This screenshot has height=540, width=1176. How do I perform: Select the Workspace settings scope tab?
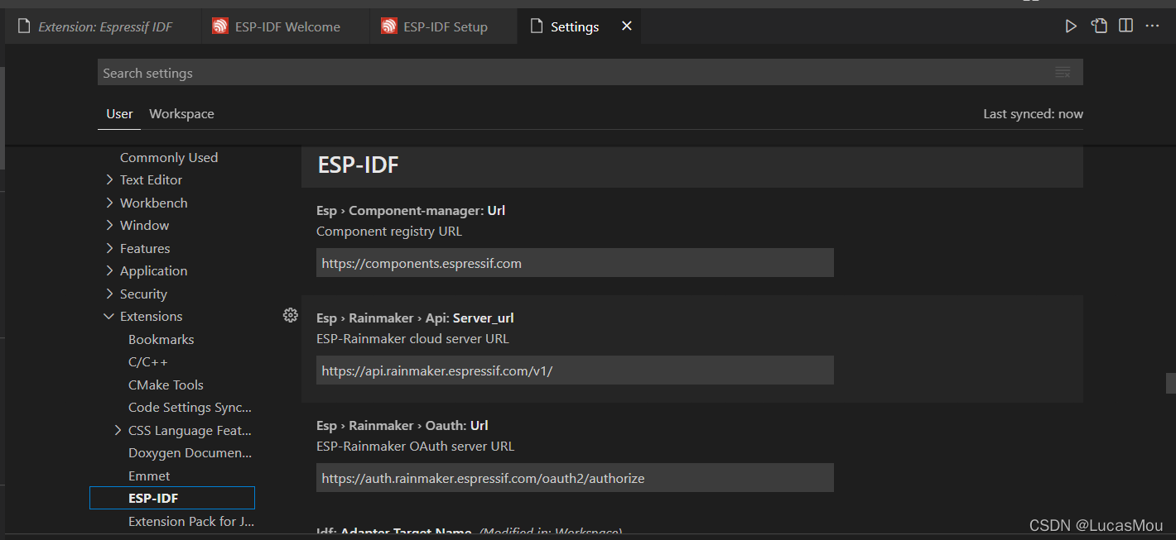pos(181,114)
